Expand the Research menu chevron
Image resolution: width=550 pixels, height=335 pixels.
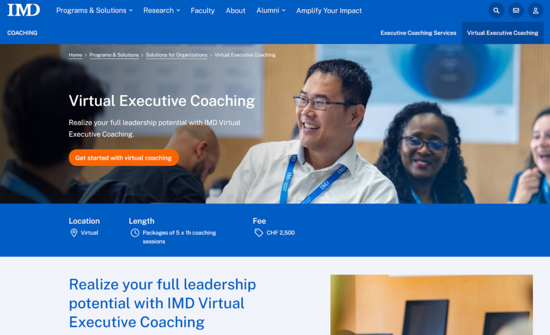tap(178, 11)
